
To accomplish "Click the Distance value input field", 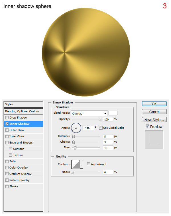I will 108,136.
